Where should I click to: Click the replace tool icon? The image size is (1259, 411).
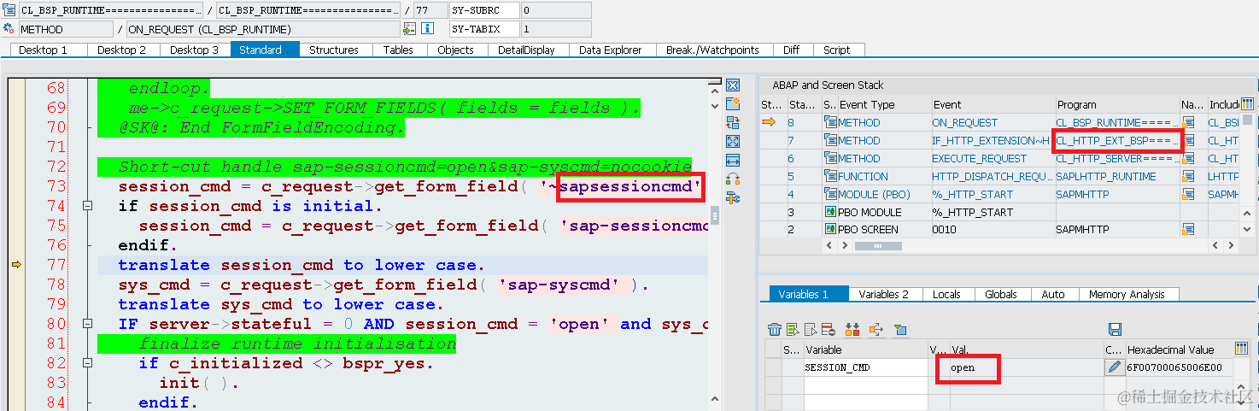click(732, 122)
